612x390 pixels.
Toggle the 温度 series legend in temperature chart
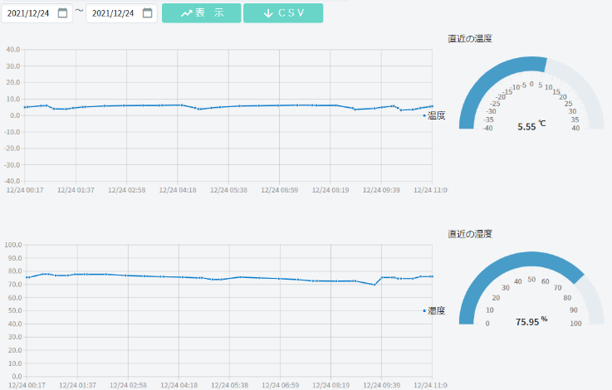tap(434, 115)
